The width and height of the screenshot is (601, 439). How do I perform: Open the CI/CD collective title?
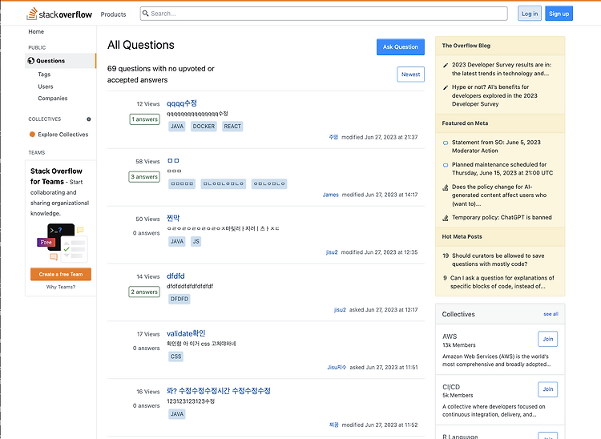click(451, 387)
